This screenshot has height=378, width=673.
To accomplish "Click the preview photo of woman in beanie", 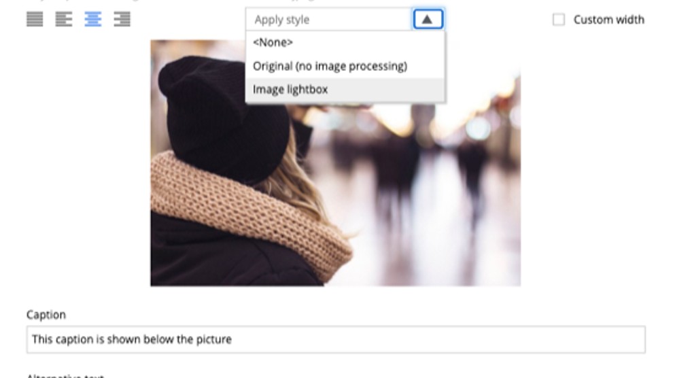I will pyautogui.click(x=336, y=163).
